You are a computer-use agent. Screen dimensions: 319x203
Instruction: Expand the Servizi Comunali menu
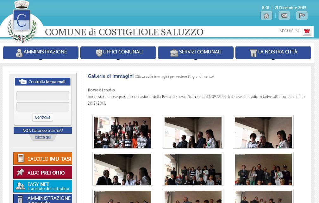tap(196, 52)
